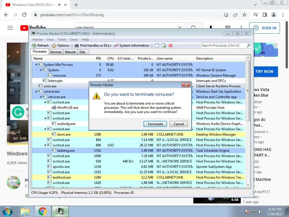Viewport: 289px width, 217px height.
Task: Select the taskeng.exe process row
Action: [x=139, y=151]
